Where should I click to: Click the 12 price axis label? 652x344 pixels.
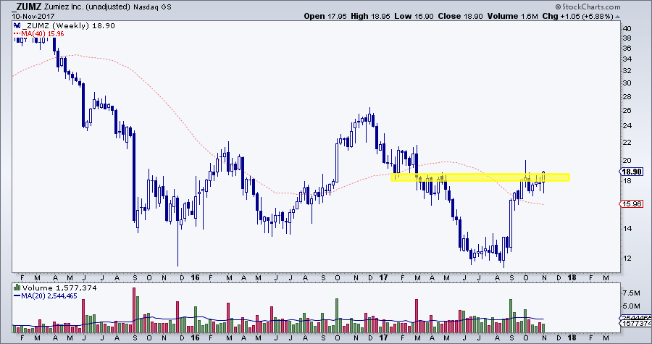click(x=627, y=258)
